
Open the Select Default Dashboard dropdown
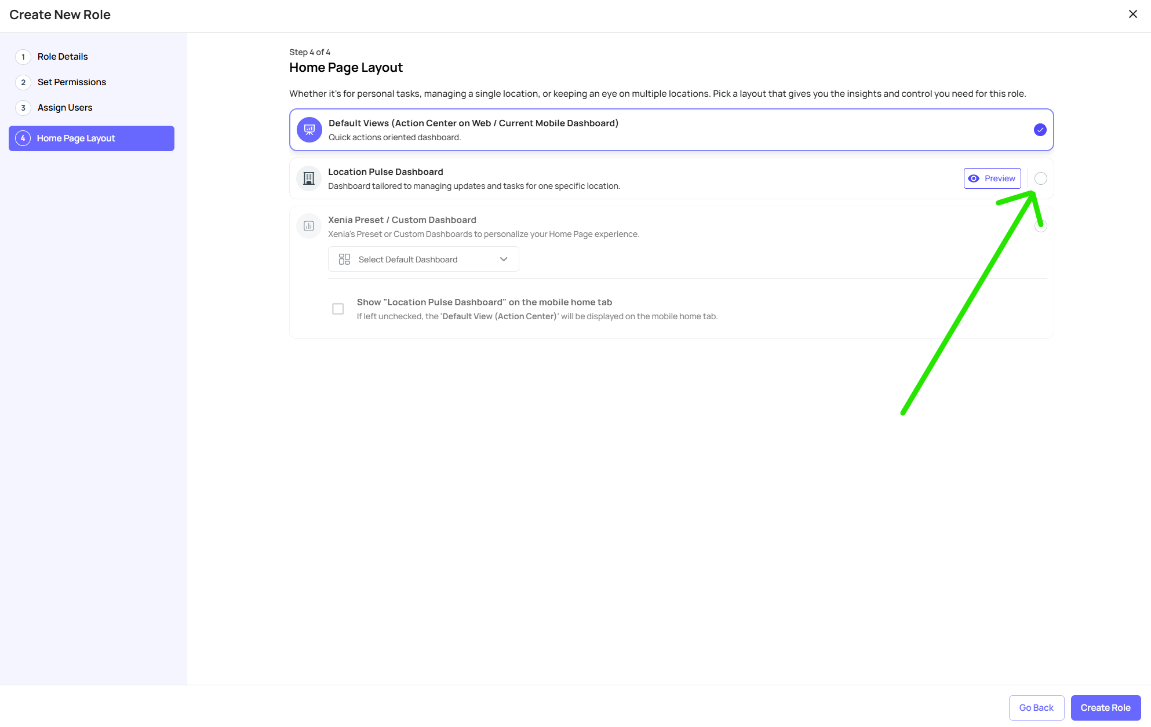(x=423, y=260)
